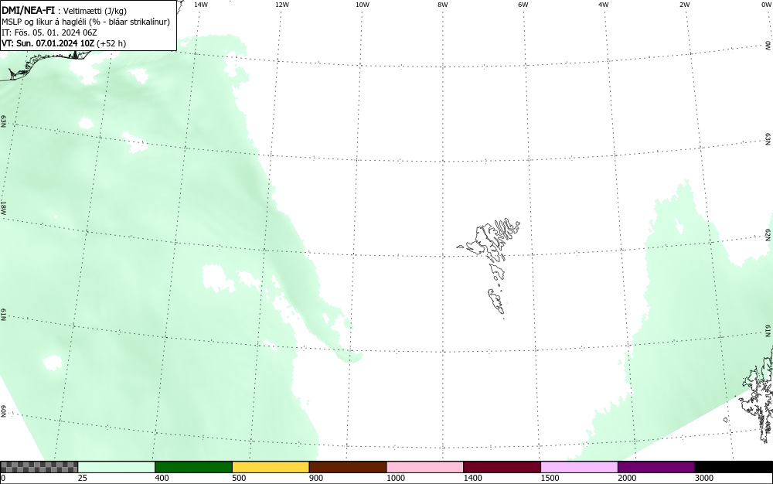Click the legend value "1000"
Image resolution: width=773 pixels, height=484 pixels.
pyautogui.click(x=395, y=478)
